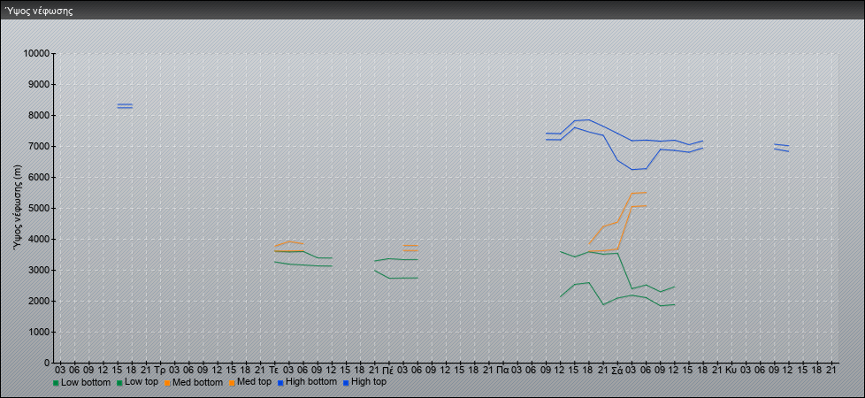Click the orange Med top peak near 5500 m
This screenshot has width=865, height=398.
point(639,193)
